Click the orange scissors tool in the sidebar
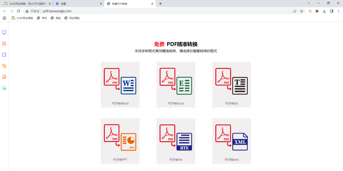 pos(4,43)
